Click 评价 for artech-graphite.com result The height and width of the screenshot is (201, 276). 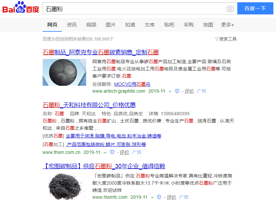189,91
